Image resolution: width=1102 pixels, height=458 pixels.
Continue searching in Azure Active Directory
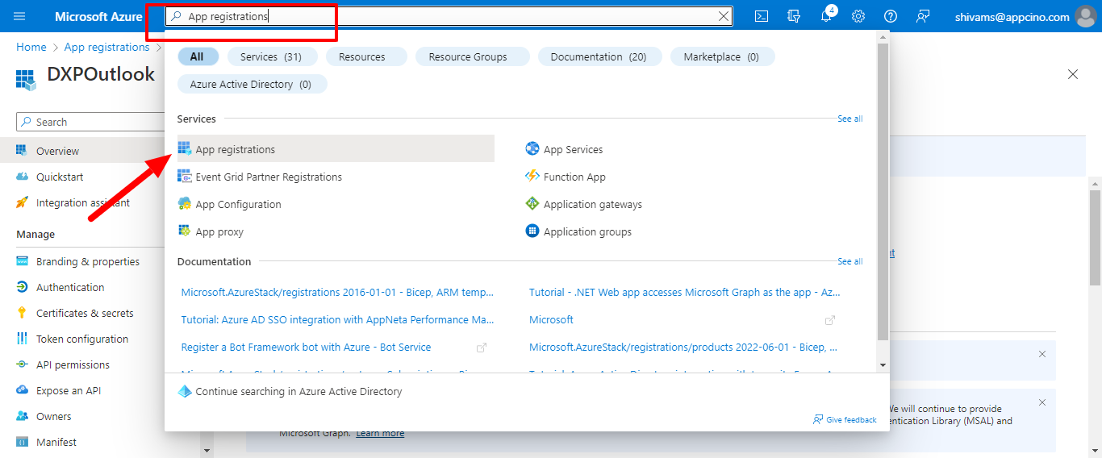coord(298,391)
